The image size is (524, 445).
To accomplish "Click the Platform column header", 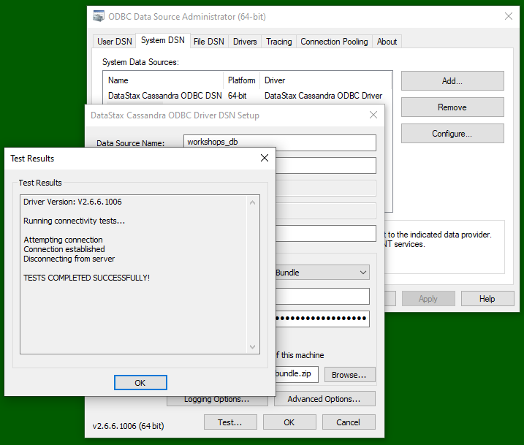I will [x=241, y=80].
